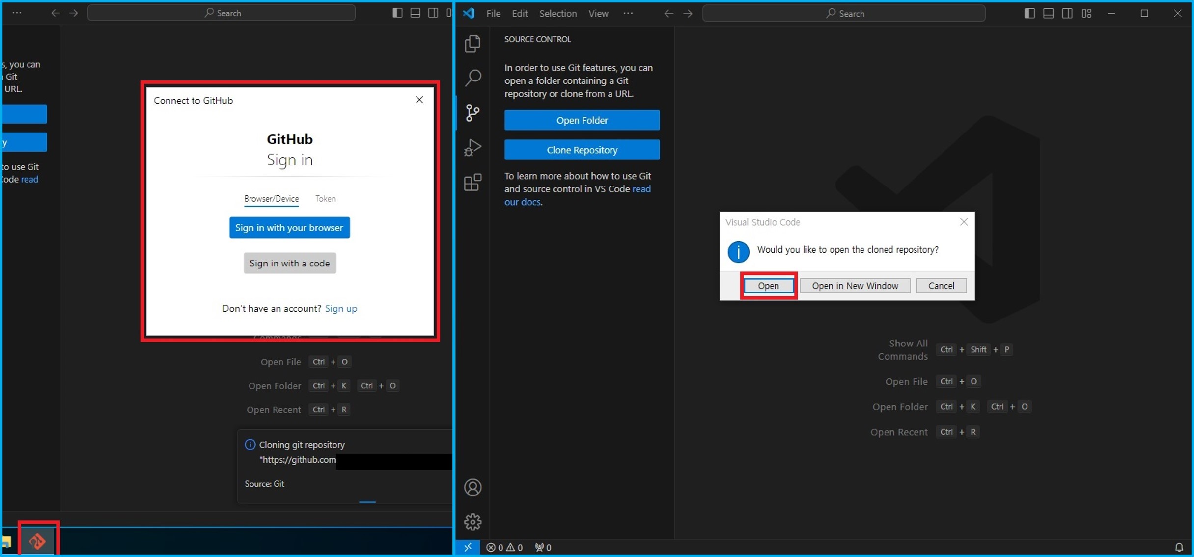Select the Source Control activity bar icon
1194x557 pixels.
pyautogui.click(x=472, y=113)
